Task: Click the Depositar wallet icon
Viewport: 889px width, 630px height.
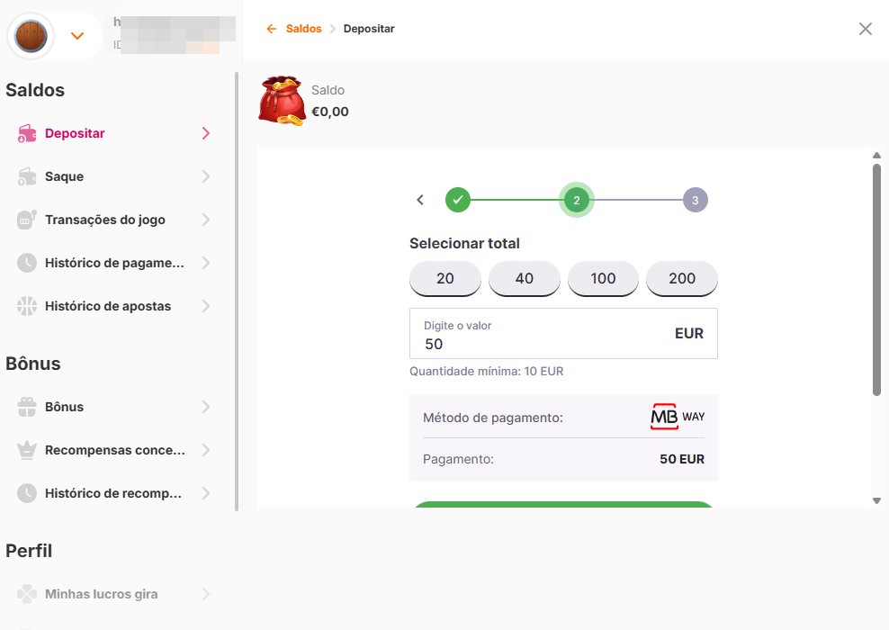Action: click(x=27, y=133)
